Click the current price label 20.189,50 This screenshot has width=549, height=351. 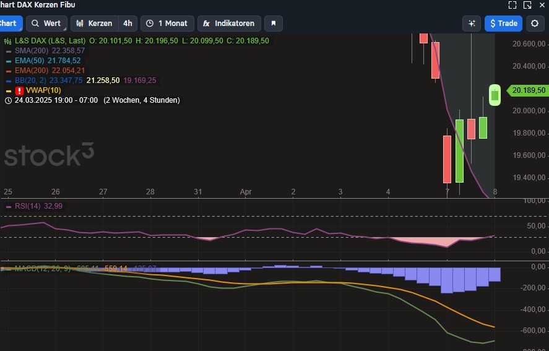[x=529, y=90]
